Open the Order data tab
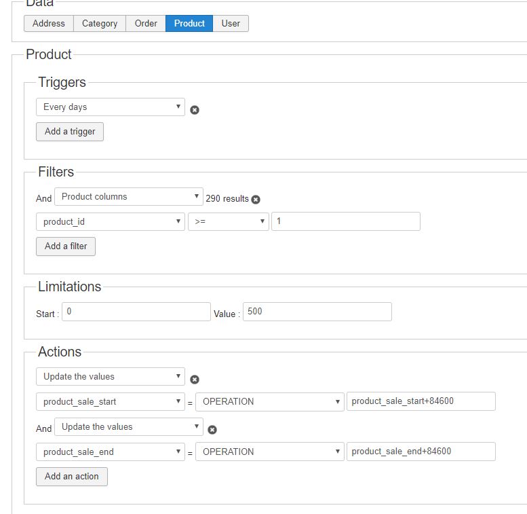This screenshot has width=527, height=514. pyautogui.click(x=146, y=24)
